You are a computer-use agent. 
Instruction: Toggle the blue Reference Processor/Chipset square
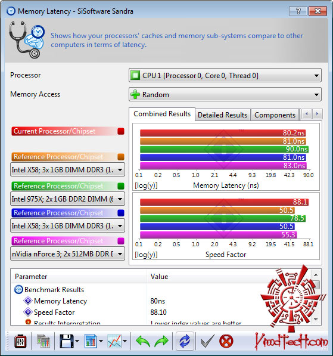tap(121, 213)
